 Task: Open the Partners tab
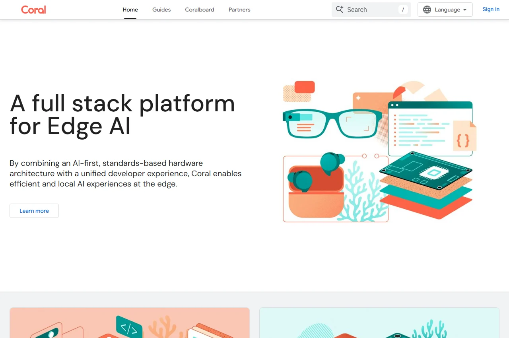click(239, 10)
